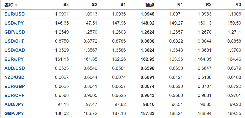Viewport: 245px width, 118px height.
Task: Select the AUD/JPY pair link
Action: tap(14, 104)
